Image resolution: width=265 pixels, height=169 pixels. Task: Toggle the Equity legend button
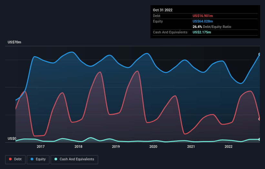click(38, 159)
